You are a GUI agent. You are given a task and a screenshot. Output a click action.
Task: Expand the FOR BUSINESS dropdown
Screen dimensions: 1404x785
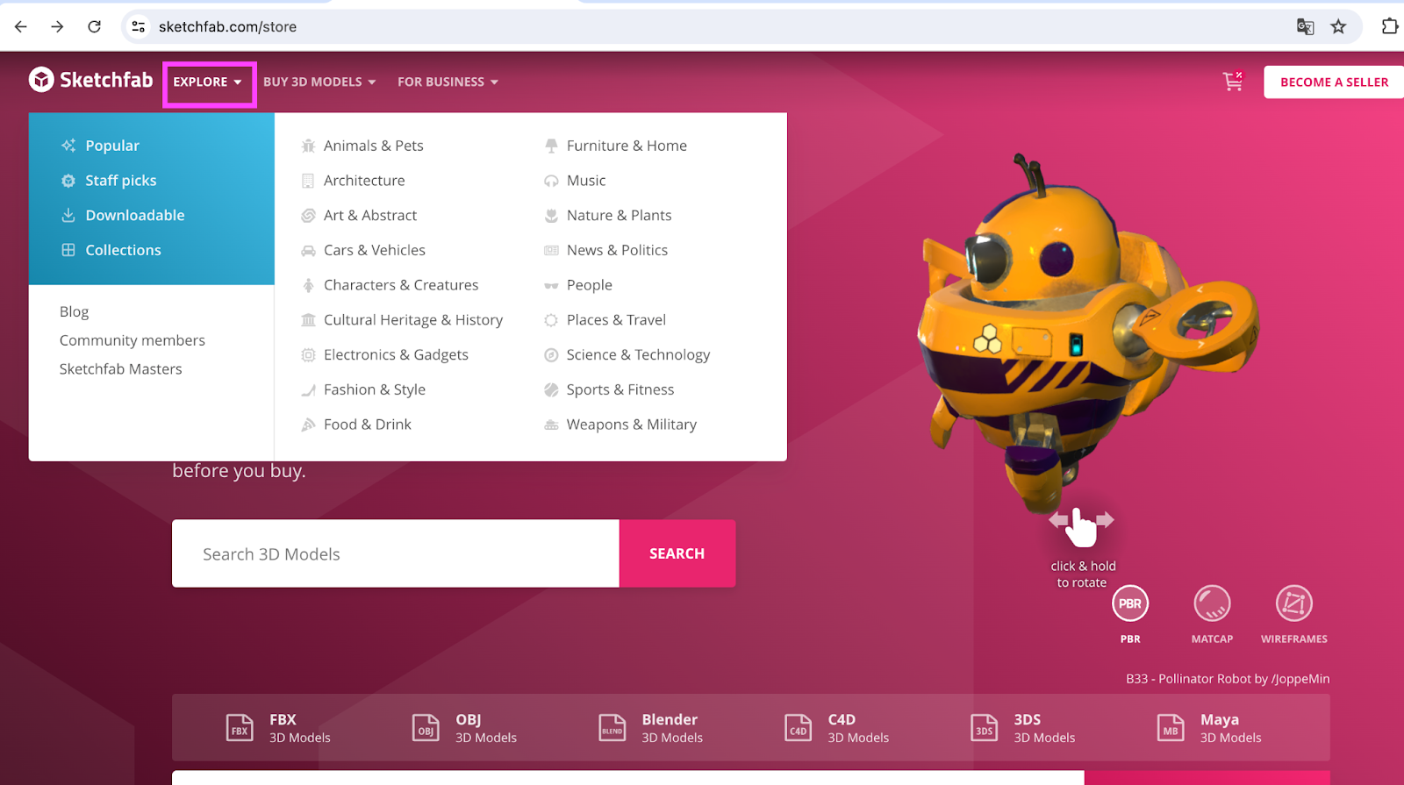448,82
